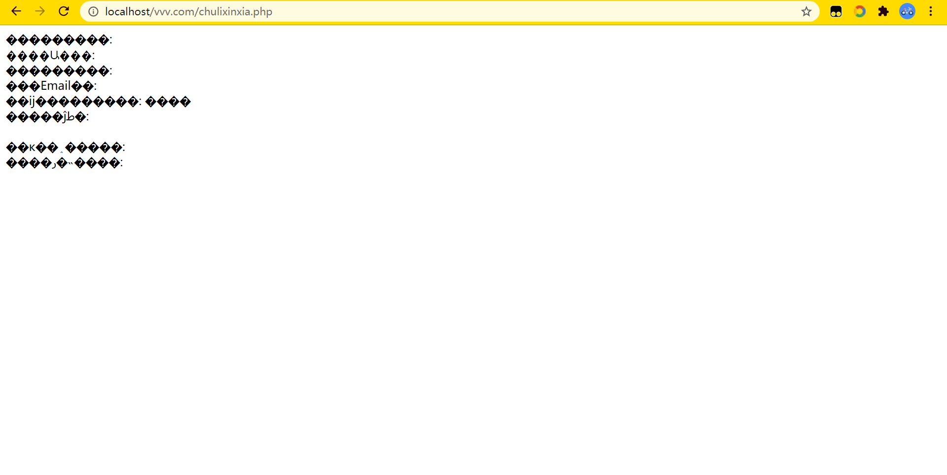Screen dimensions: 947x475
Task: Click the forward navigation arrow
Action: tap(40, 11)
